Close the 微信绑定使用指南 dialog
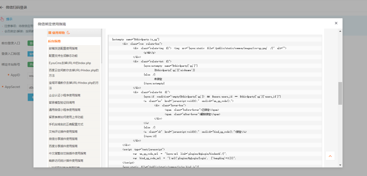This screenshot has width=367, height=176. 336,23
